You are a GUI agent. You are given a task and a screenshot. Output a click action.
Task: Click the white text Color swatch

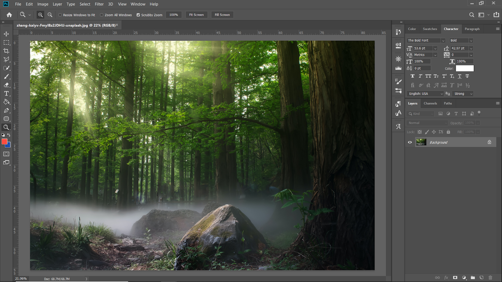(x=464, y=68)
